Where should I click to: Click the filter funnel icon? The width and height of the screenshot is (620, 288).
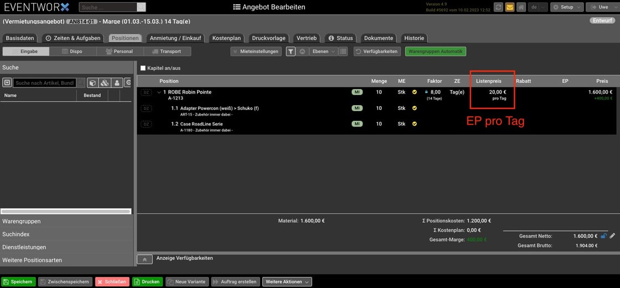point(291,51)
